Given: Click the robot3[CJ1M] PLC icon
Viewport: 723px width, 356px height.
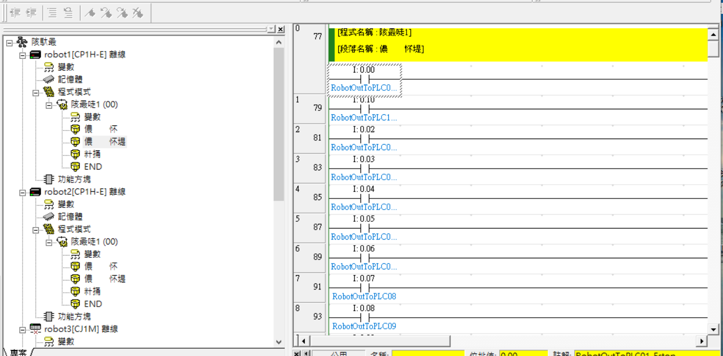Looking at the screenshot, I should 36,329.
